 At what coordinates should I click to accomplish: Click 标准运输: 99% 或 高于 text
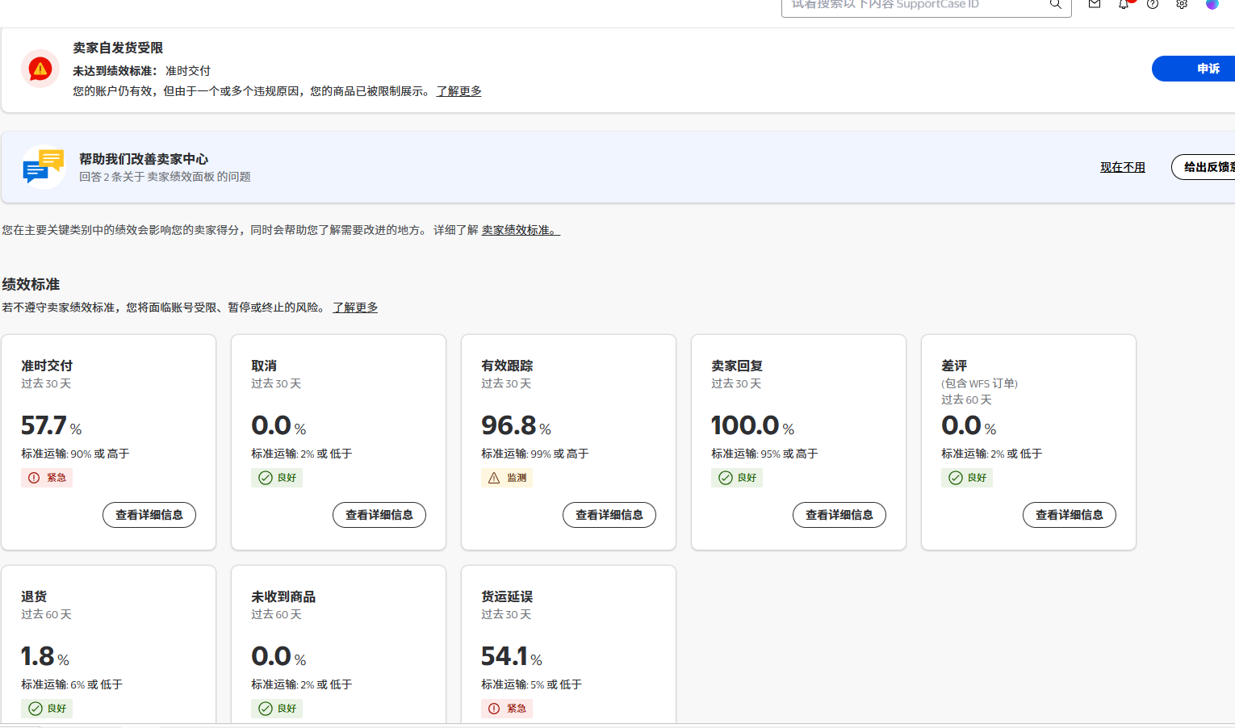click(x=535, y=454)
